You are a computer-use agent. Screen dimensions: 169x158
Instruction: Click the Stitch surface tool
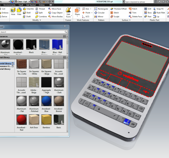tap(115, 13)
